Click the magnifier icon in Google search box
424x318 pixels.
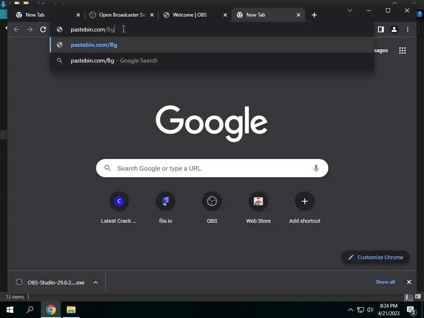click(x=107, y=168)
